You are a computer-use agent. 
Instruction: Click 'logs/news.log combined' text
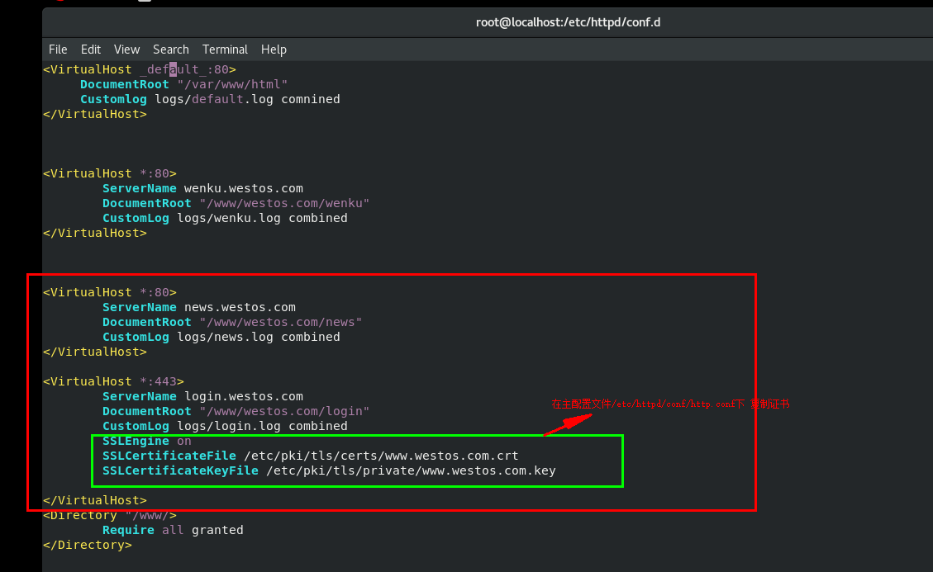tap(259, 337)
